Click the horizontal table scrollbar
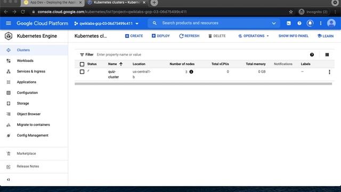Image resolution: width=341 pixels, height=192 pixels. (204, 84)
